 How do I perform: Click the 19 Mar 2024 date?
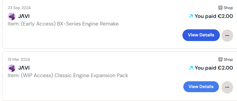19,59
